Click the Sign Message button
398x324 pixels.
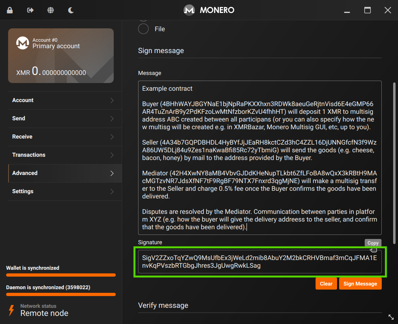pos(360,283)
